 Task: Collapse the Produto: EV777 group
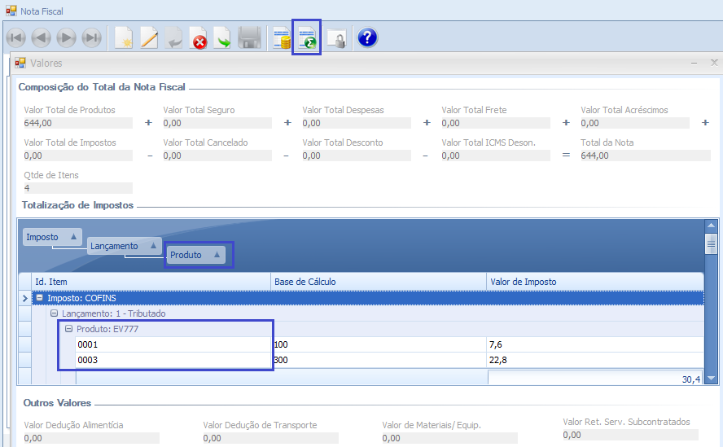point(69,329)
